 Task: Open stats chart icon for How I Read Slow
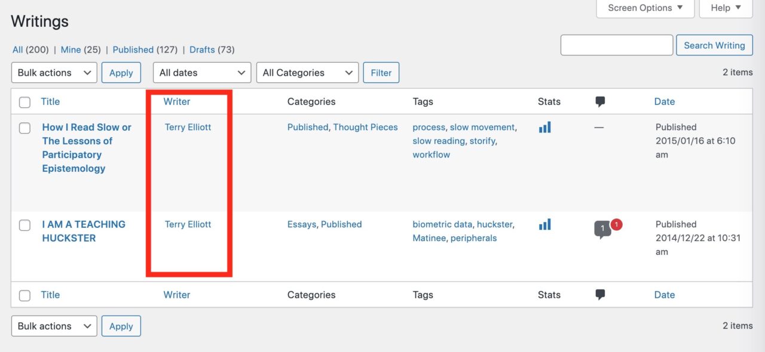544,127
